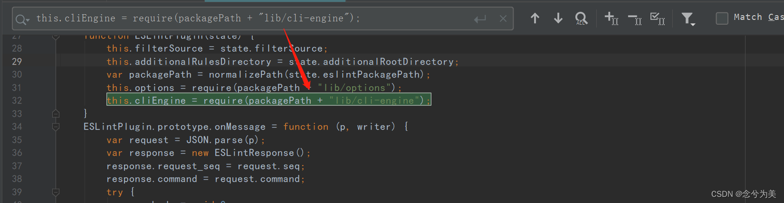Open the search filter funnel dropdown

tap(688, 19)
